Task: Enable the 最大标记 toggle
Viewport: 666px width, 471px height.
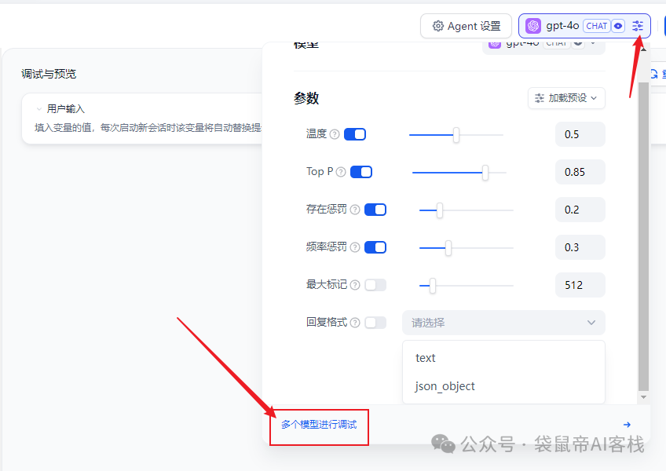Action: (x=375, y=285)
